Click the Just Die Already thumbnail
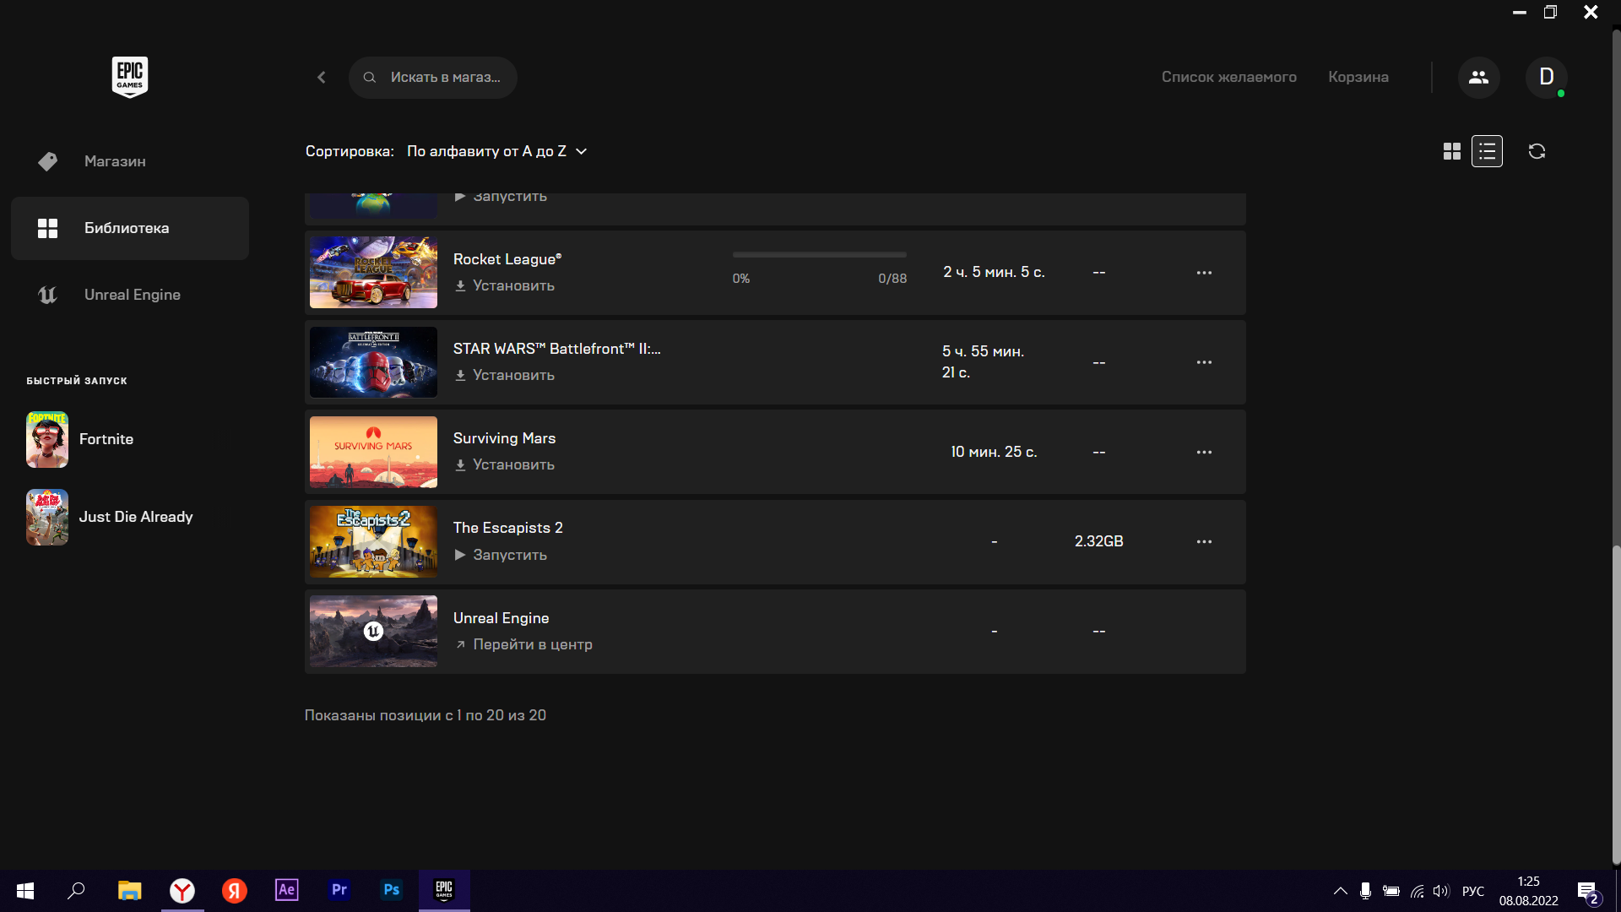The image size is (1621, 912). pyautogui.click(x=47, y=517)
